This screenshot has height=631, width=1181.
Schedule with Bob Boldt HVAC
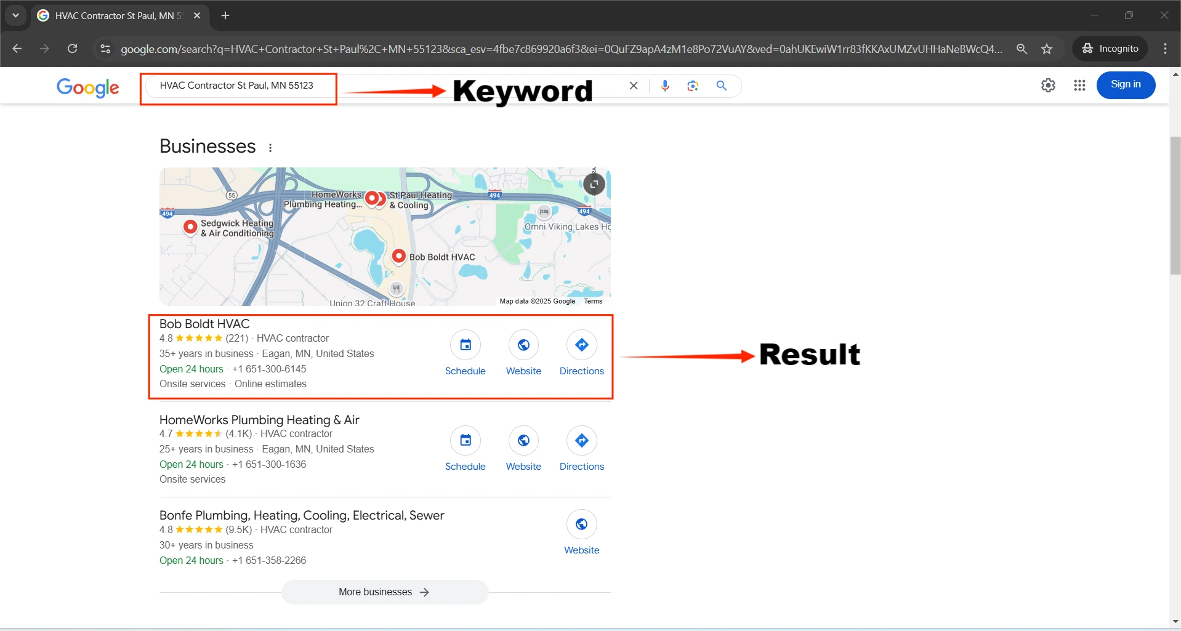pyautogui.click(x=466, y=354)
